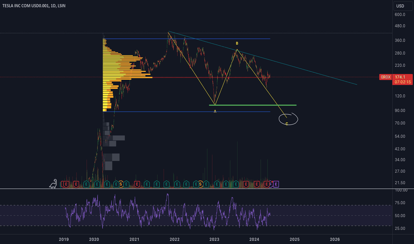Open the first red earnings marker in 2019
Screen dimensions: 414x244
point(66,184)
